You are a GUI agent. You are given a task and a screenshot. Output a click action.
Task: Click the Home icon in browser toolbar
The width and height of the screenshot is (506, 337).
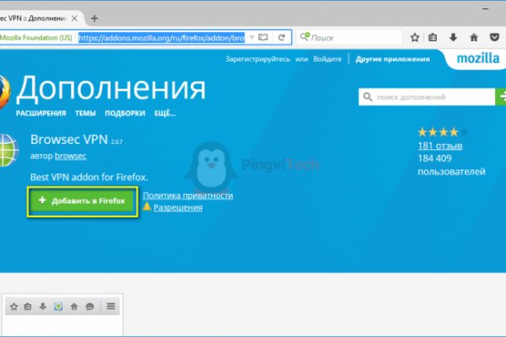pyautogui.click(x=474, y=38)
